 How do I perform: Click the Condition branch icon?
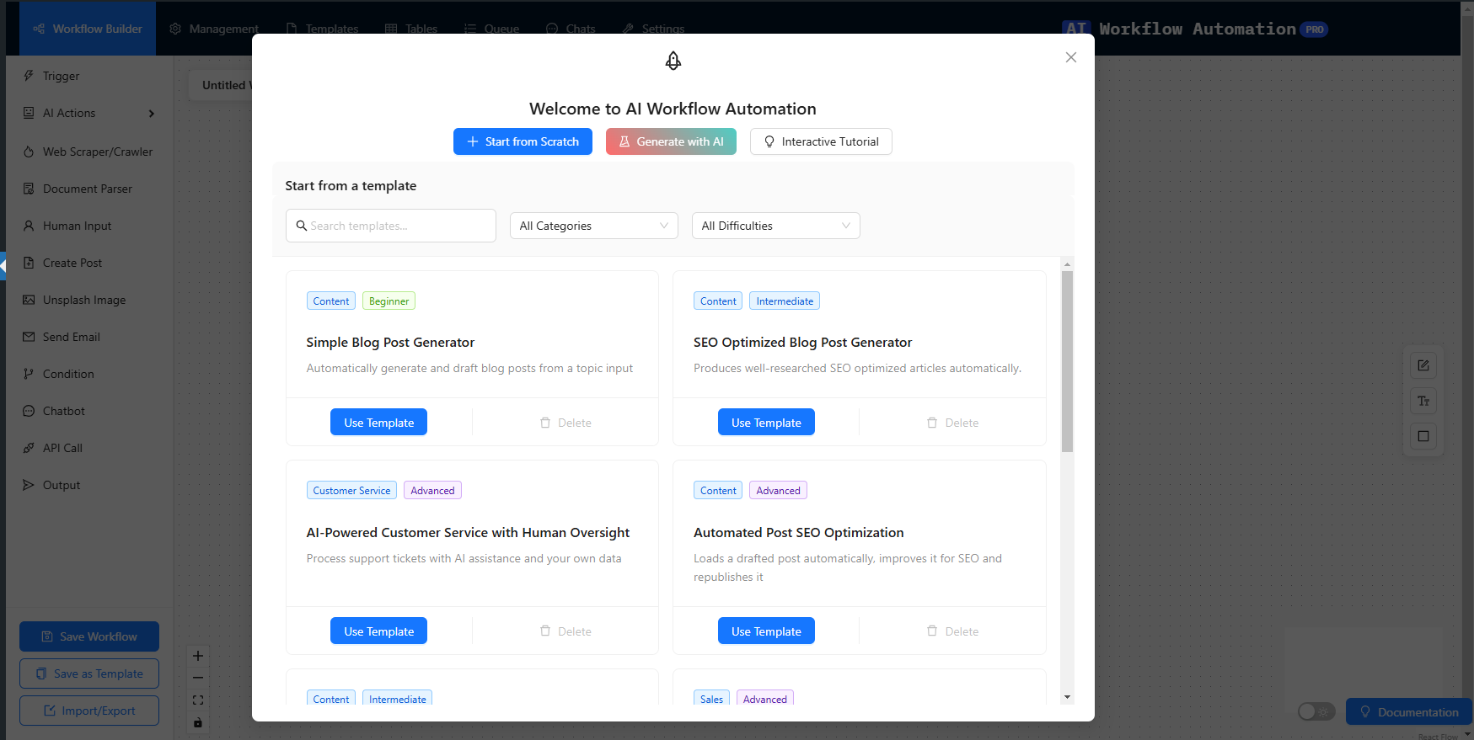tap(29, 374)
